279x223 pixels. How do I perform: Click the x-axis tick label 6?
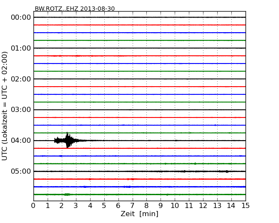[118, 206]
